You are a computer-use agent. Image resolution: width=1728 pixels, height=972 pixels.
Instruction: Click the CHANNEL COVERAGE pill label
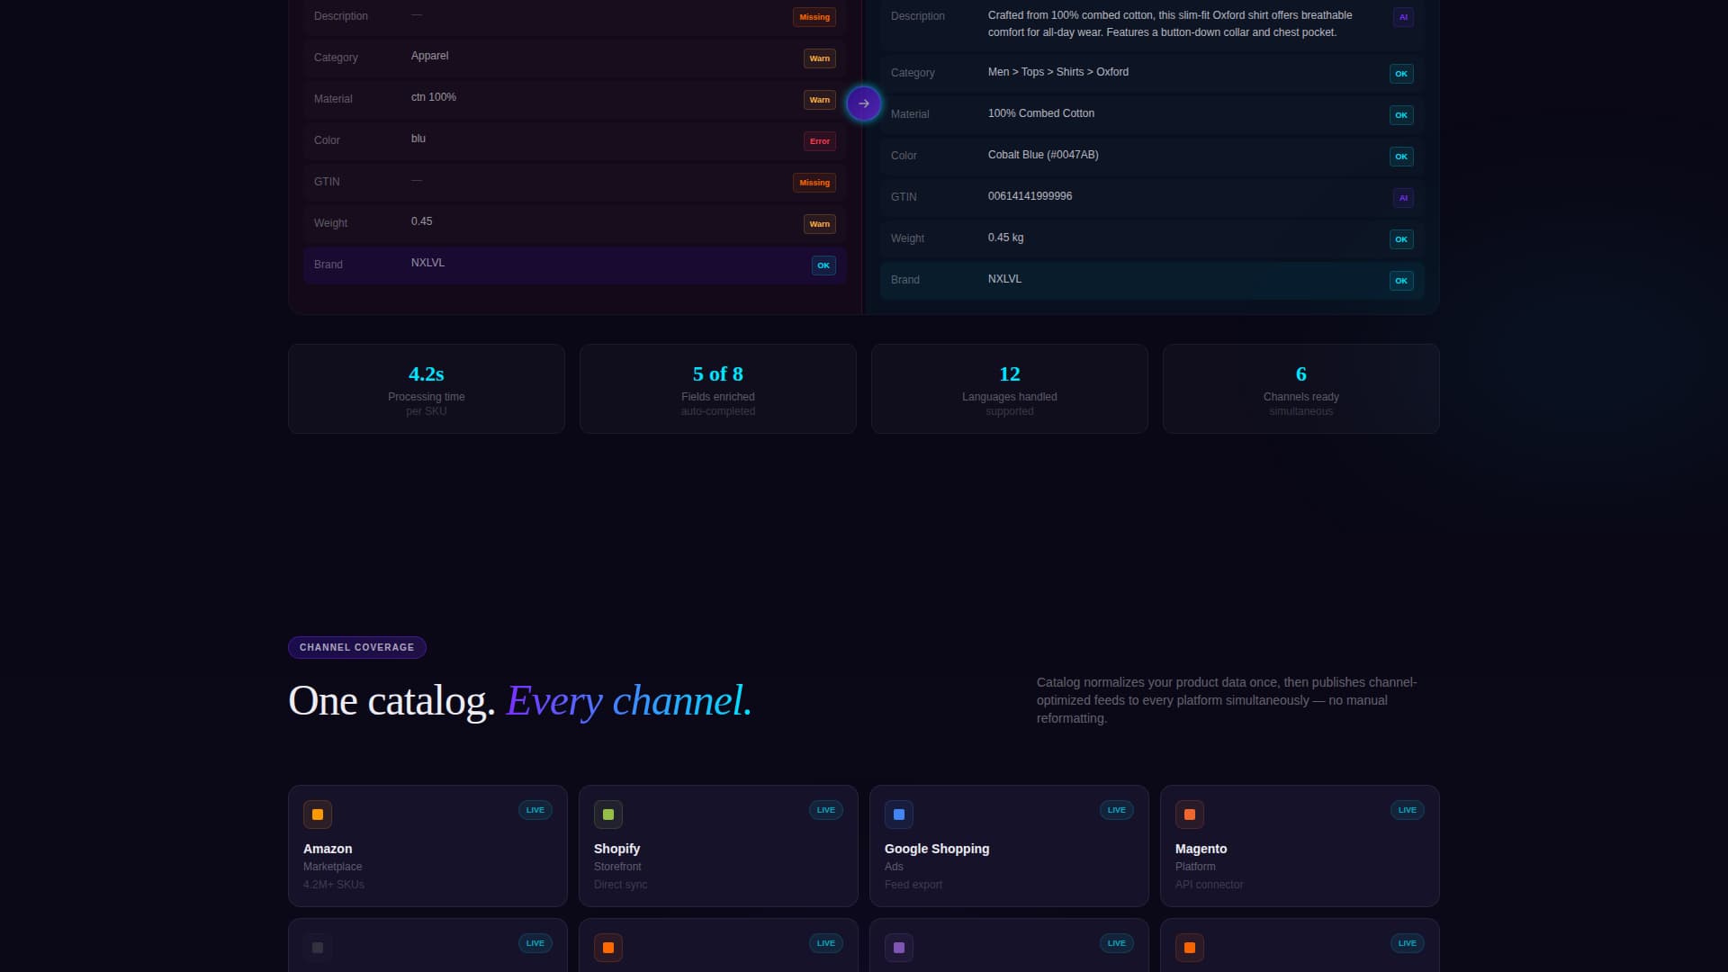357,647
